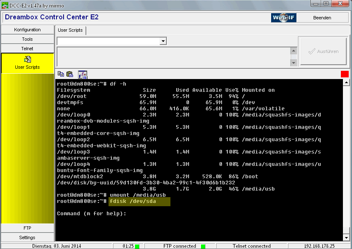The image size is (352, 249).
Task: Open the Web-IF logo button
Action: pos(283,18)
